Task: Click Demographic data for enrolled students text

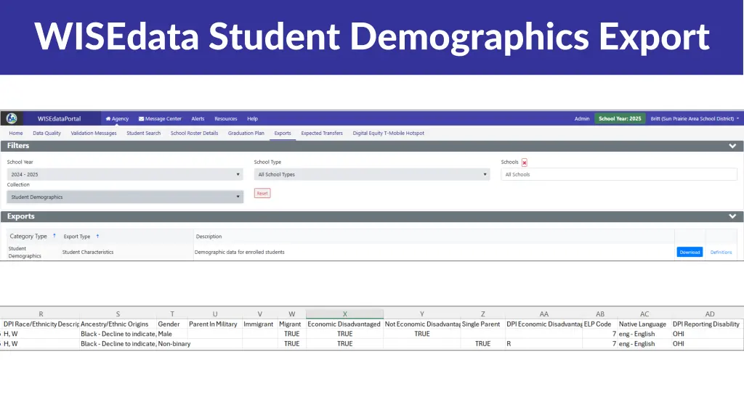Action: click(x=239, y=252)
